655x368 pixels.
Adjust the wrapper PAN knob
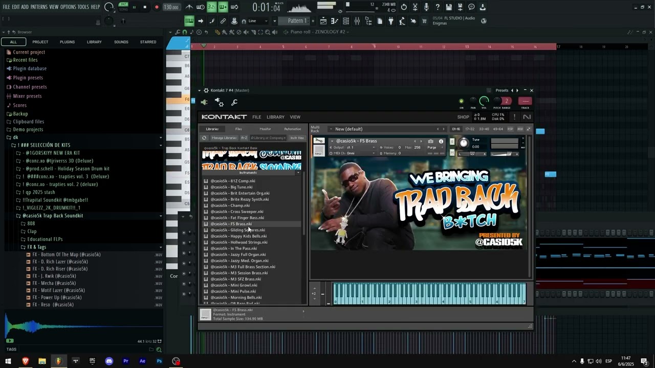click(x=473, y=101)
